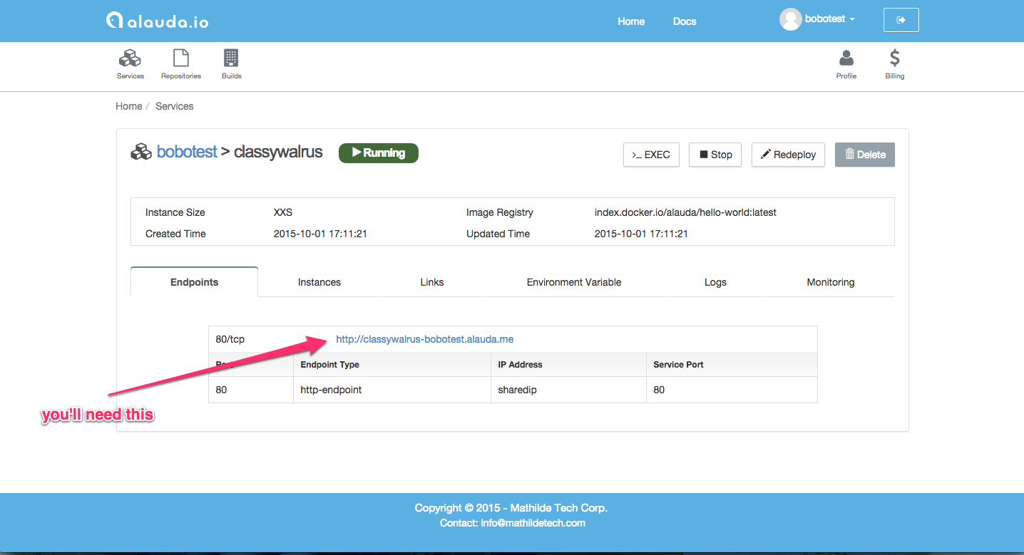Click the bobotest namespace link in title
Viewport: 1024px width, 555px height.
[x=187, y=152]
